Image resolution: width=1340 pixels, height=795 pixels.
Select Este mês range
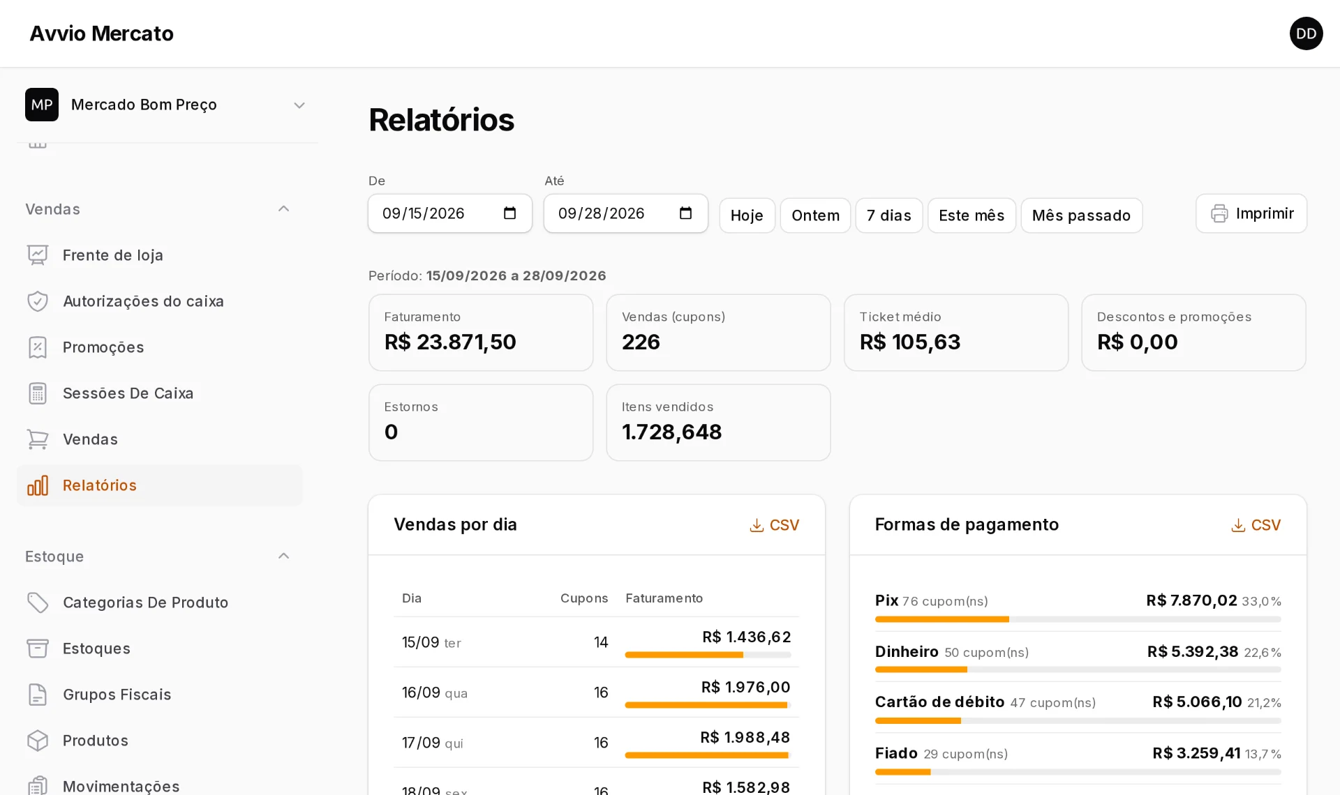pos(971,215)
